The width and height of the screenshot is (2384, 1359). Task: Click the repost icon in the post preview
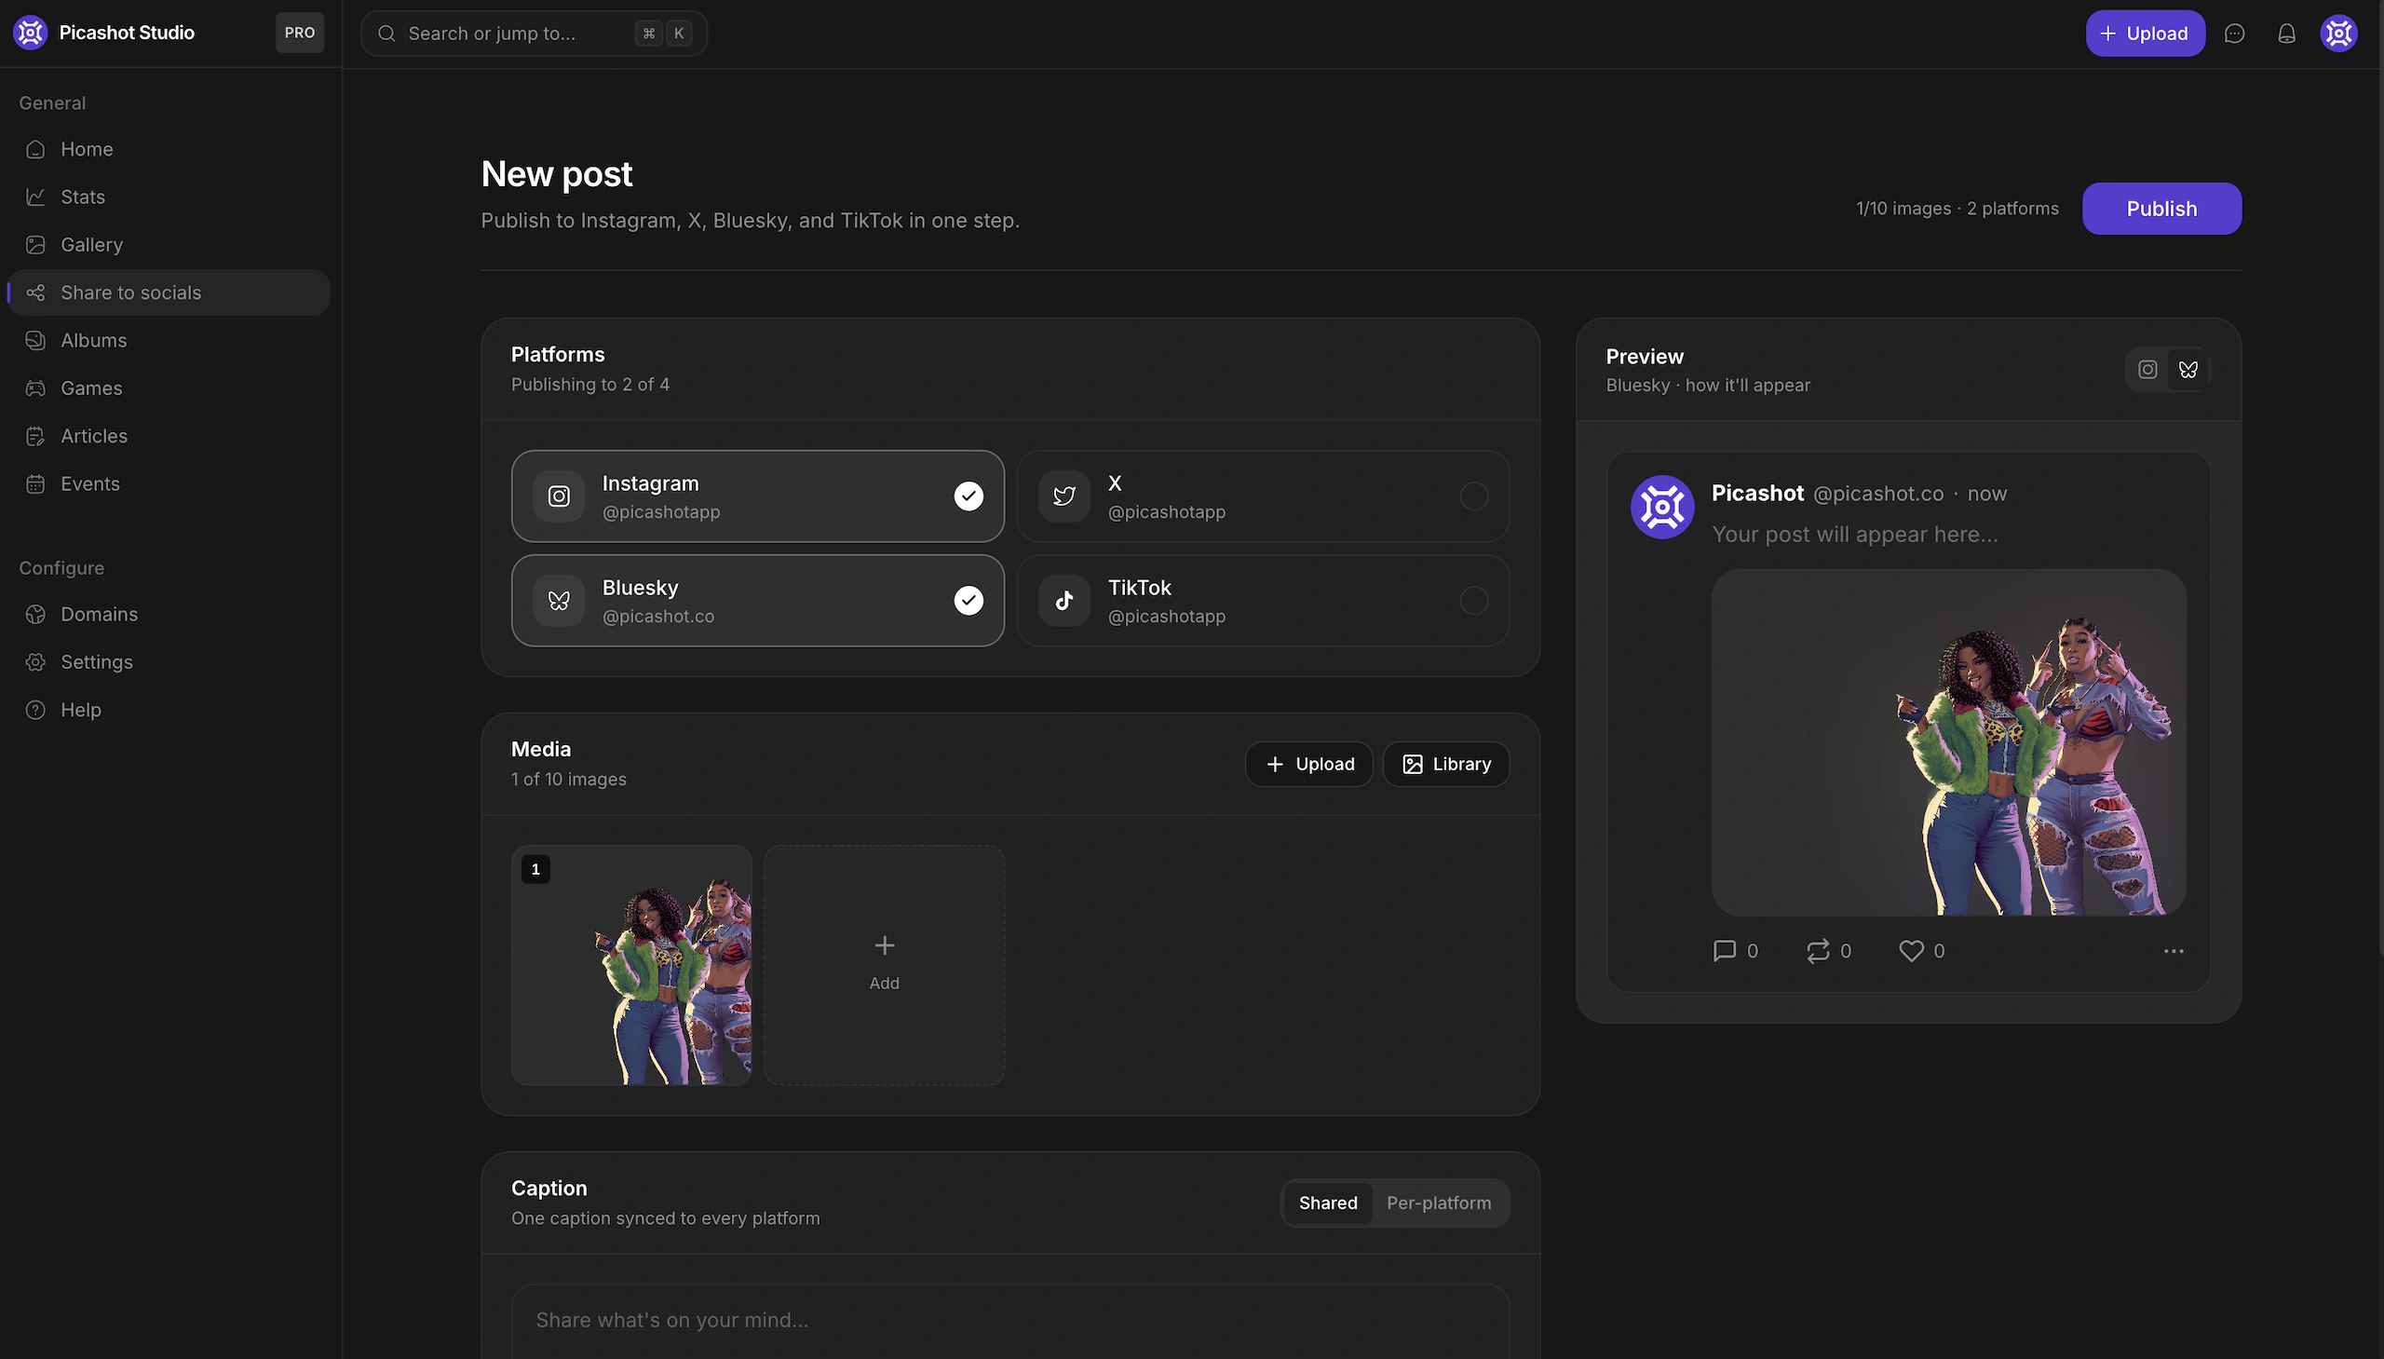[1818, 951]
